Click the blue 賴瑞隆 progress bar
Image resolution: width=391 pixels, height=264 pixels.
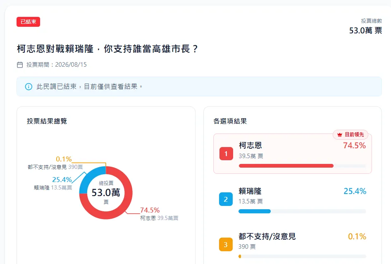click(x=255, y=211)
